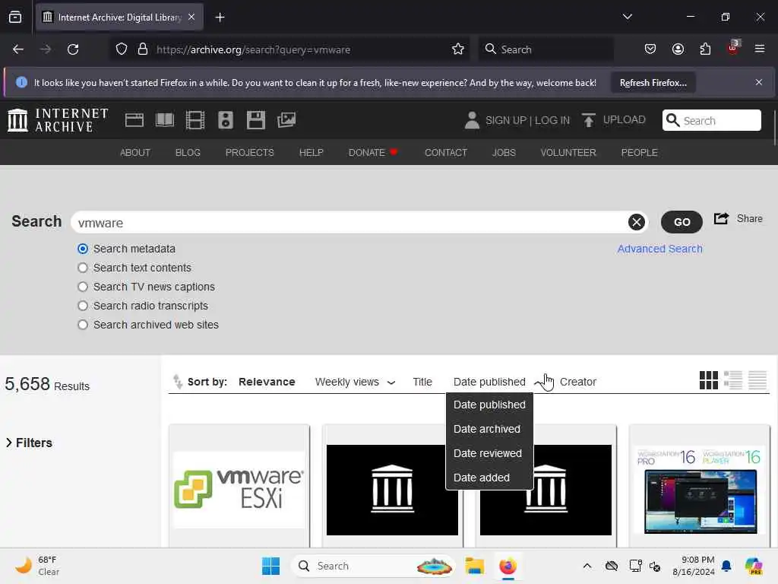Sort results by Relevance
Image resolution: width=778 pixels, height=584 pixels.
pos(267,382)
